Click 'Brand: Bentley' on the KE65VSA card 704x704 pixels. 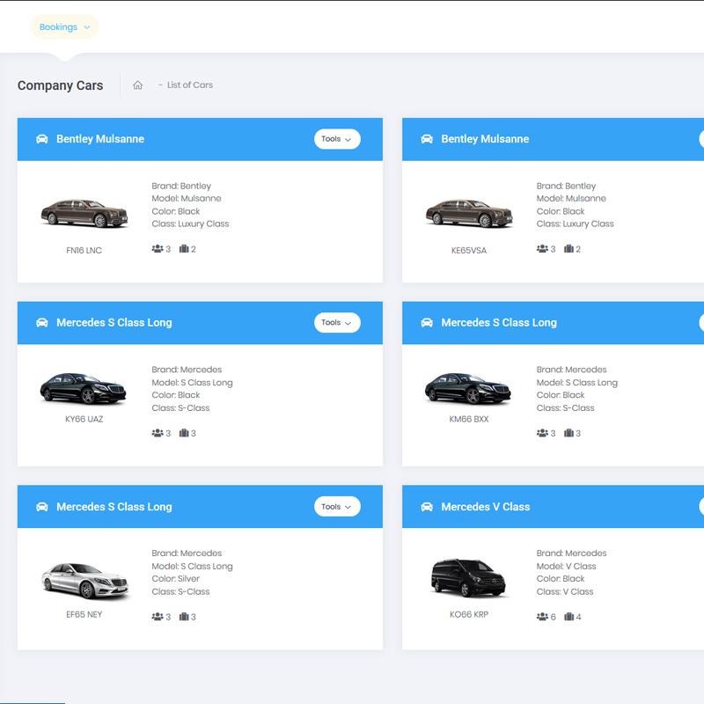[x=566, y=186]
